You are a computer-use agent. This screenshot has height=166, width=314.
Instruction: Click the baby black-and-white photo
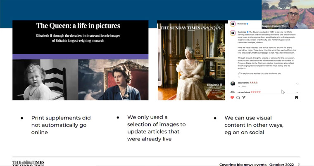click(x=45, y=79)
